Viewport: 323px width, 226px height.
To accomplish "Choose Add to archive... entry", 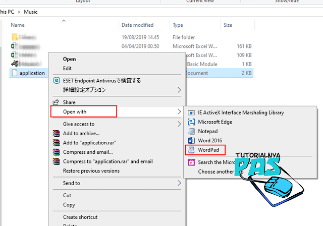I will pos(81,133).
